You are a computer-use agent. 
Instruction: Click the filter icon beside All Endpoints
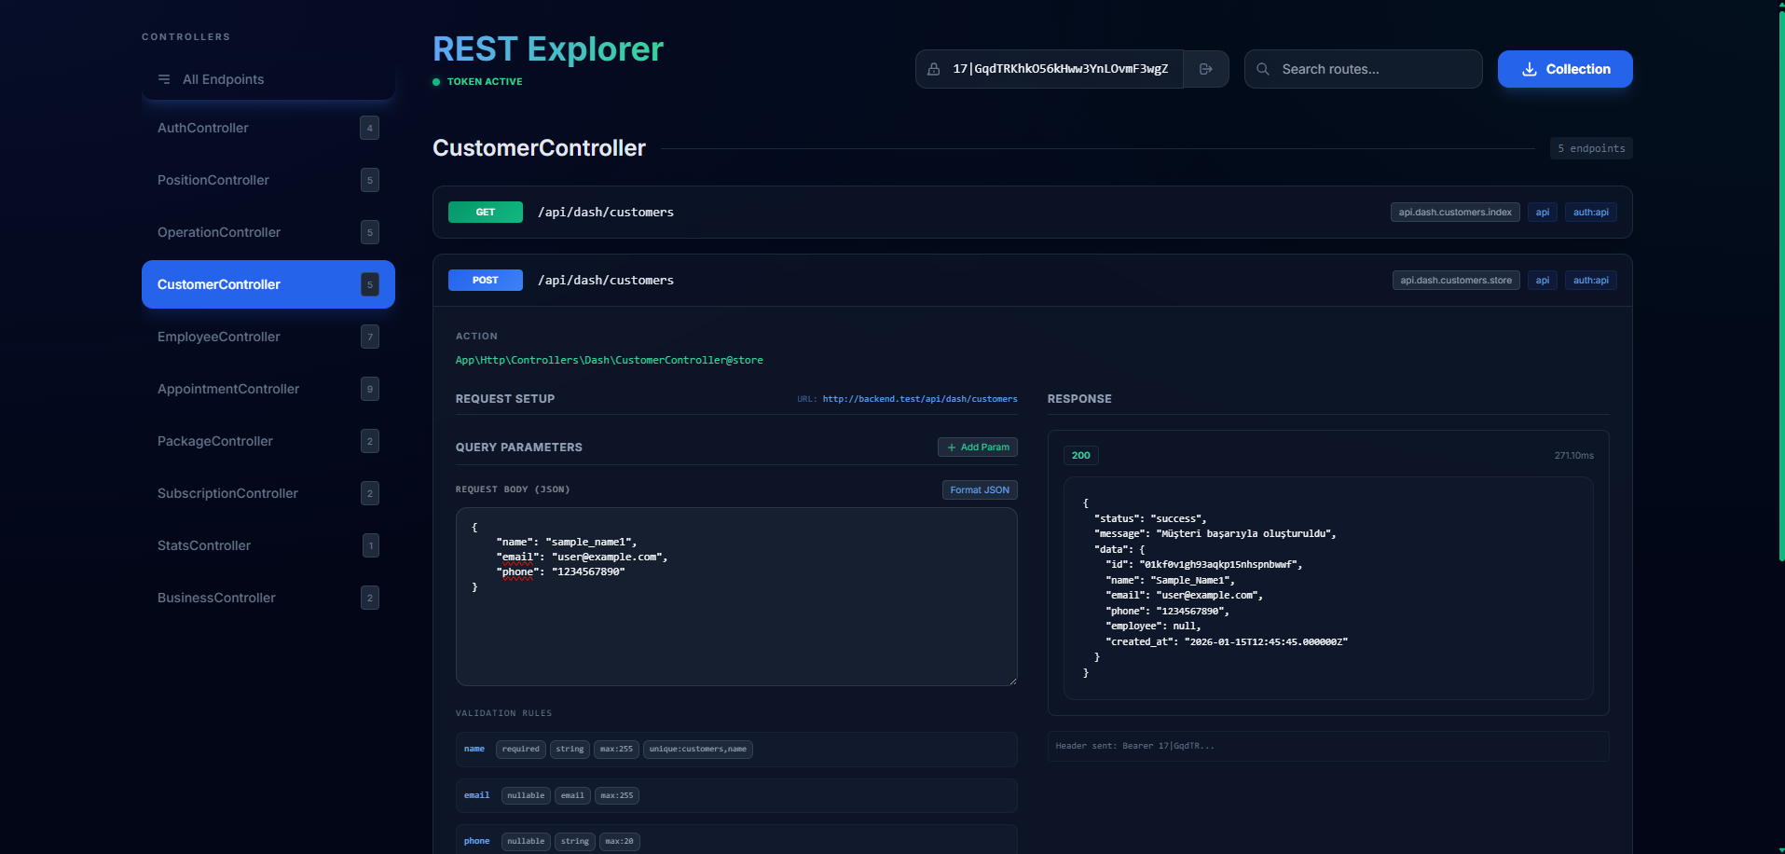[x=164, y=79]
